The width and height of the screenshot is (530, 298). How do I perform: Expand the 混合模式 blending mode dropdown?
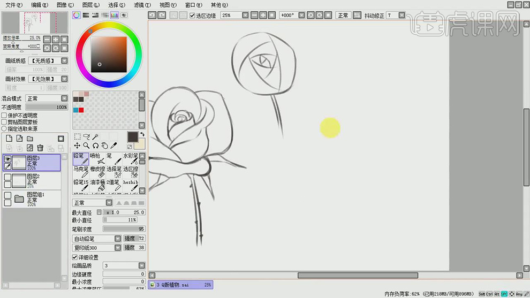[x=64, y=98]
